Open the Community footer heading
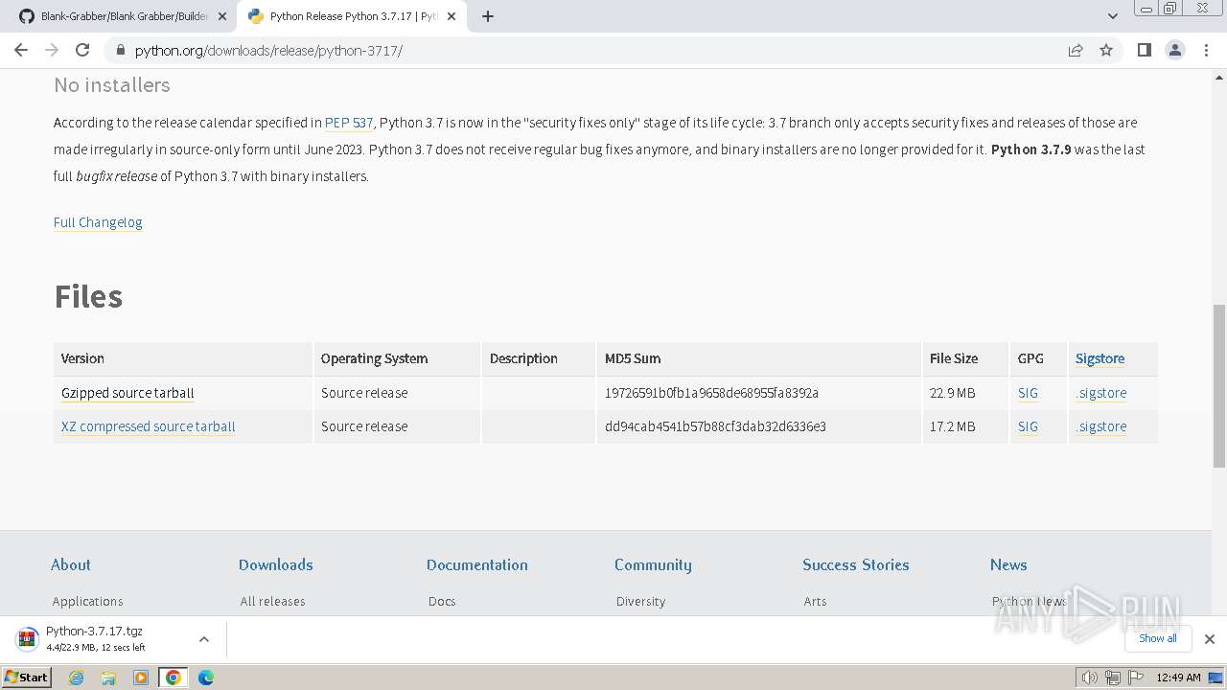This screenshot has width=1227, height=690. click(x=653, y=564)
